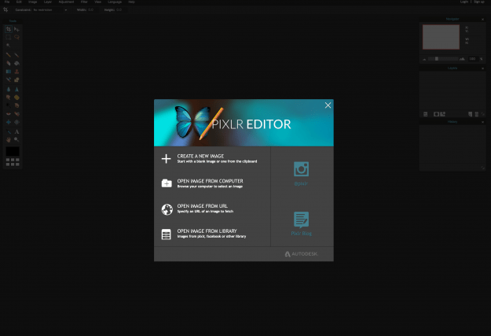This screenshot has height=336, width=491.
Task: Add a layer mask in Layers panel
Action: 436,114
